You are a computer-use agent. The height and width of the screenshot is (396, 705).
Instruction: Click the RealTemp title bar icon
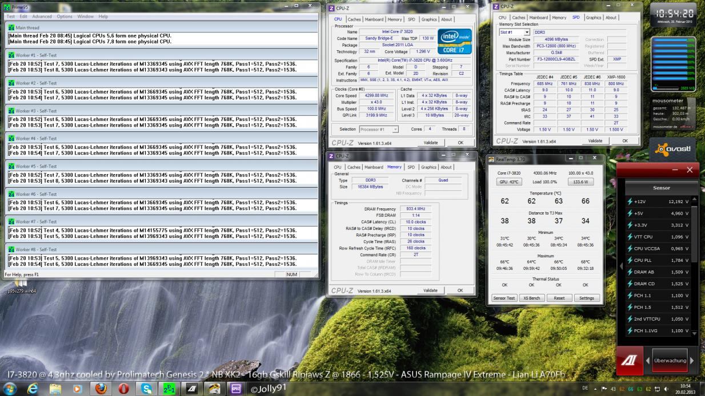[491, 159]
